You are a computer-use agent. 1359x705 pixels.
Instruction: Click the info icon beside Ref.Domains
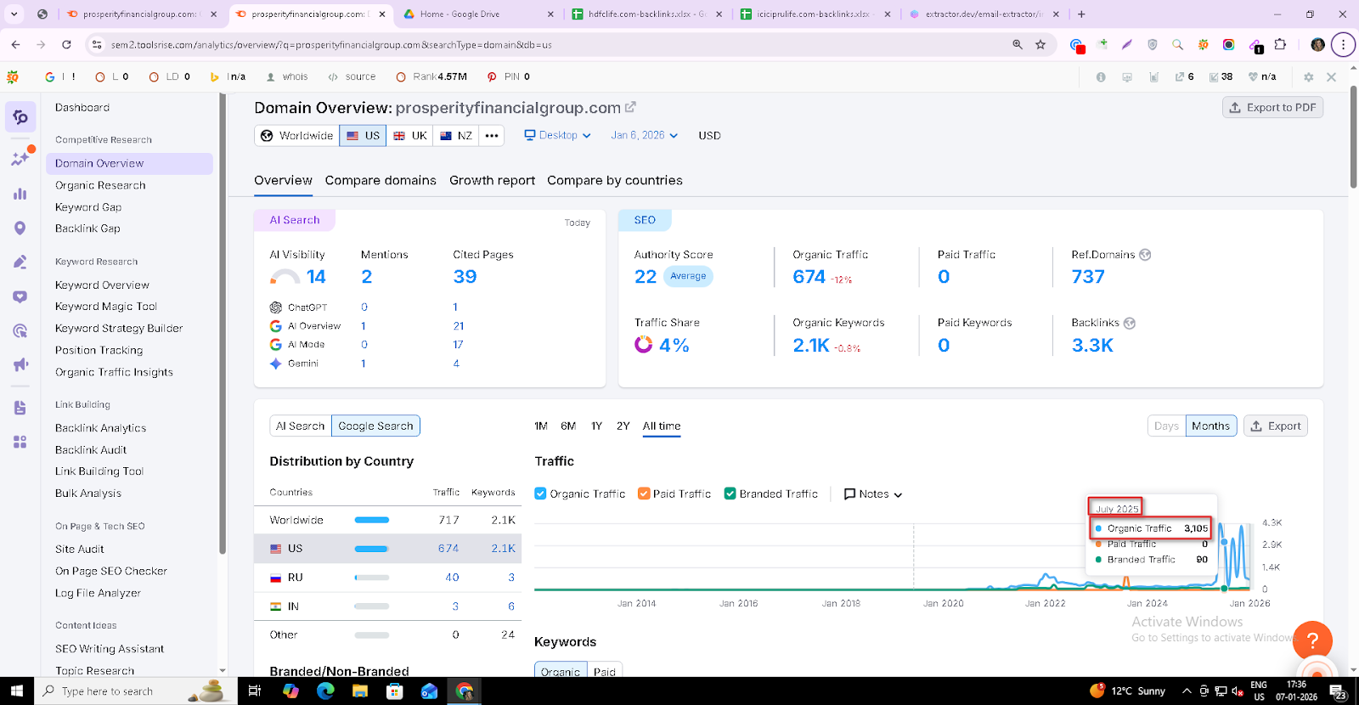(x=1145, y=255)
